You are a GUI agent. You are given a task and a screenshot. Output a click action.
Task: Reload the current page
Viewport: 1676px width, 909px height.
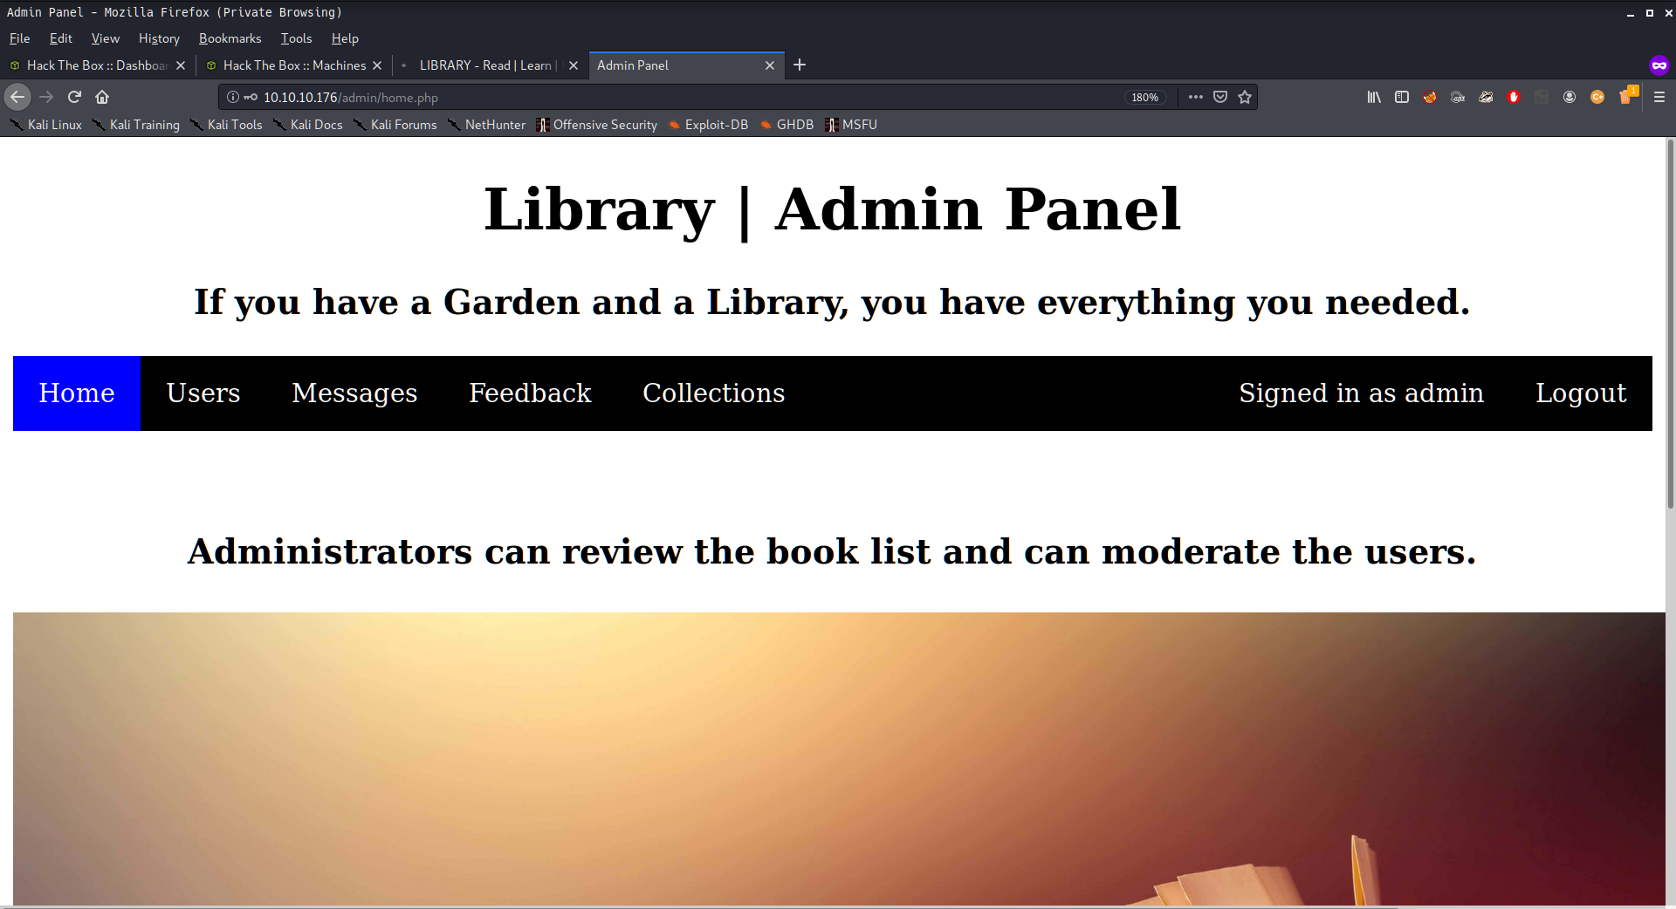click(74, 97)
